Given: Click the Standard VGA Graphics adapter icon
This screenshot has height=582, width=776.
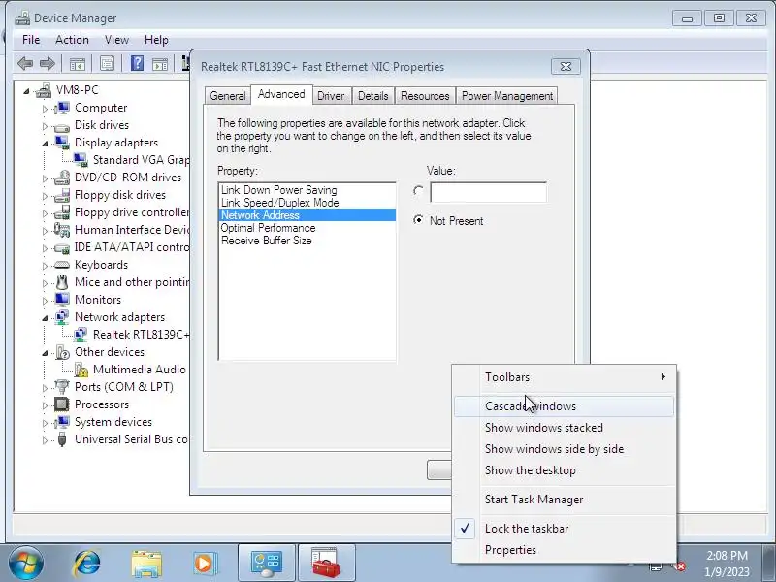Looking at the screenshot, I should coord(81,160).
